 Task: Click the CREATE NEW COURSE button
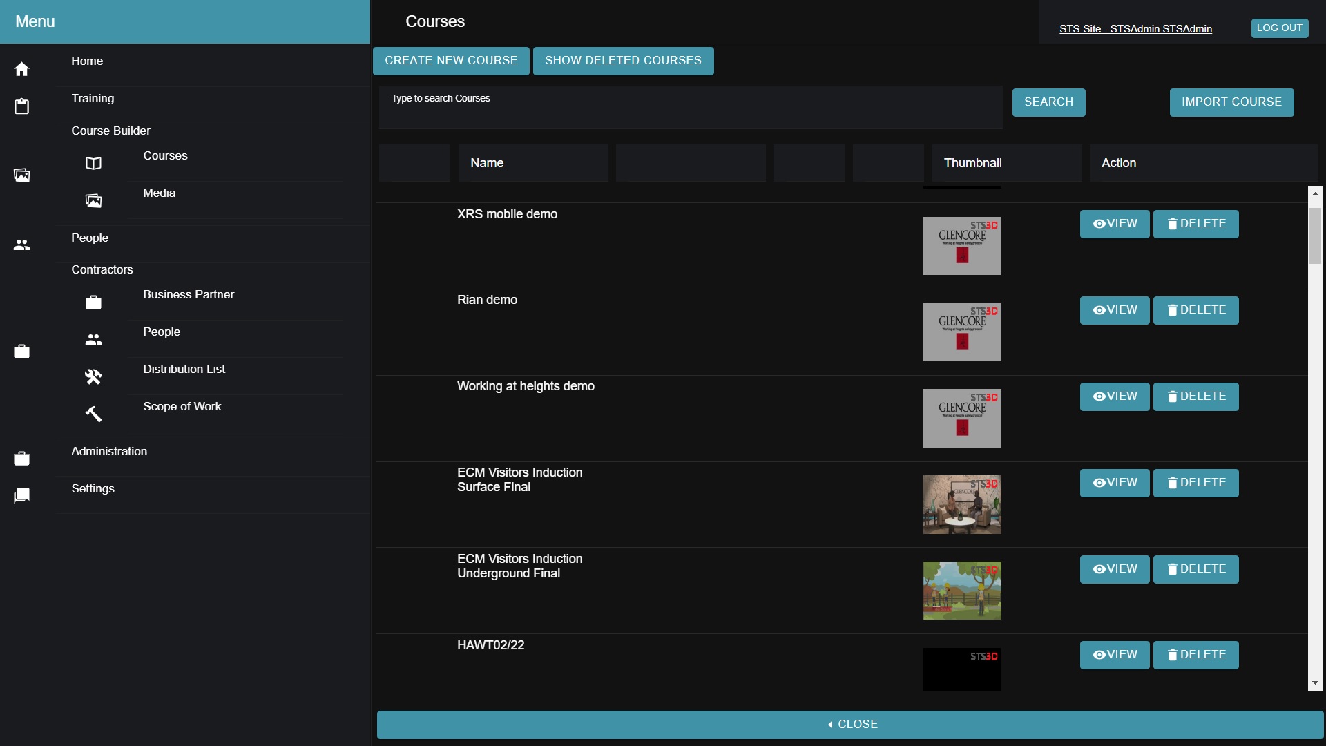(451, 61)
